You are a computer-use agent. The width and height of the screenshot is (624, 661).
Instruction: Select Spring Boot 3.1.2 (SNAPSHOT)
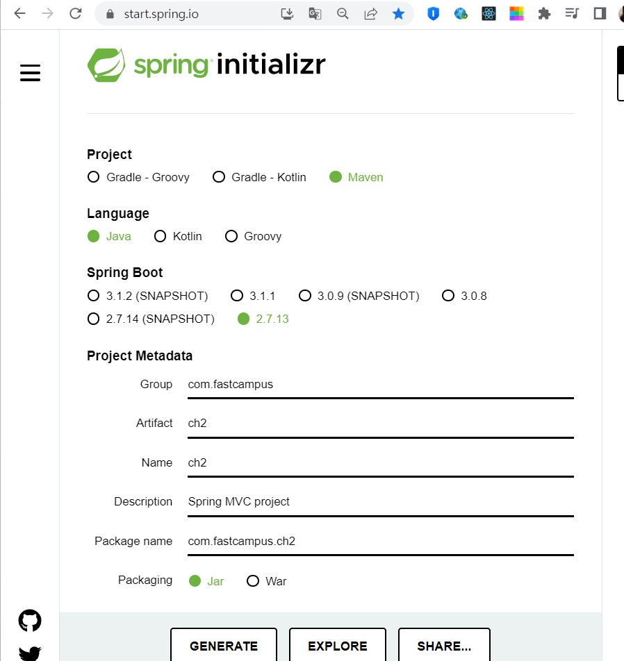[147, 296]
